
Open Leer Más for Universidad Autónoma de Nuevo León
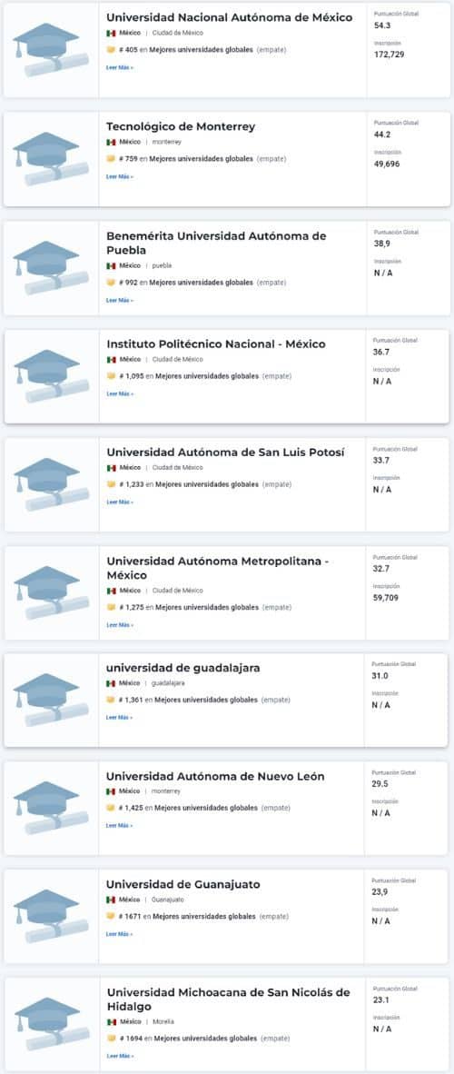(x=119, y=826)
